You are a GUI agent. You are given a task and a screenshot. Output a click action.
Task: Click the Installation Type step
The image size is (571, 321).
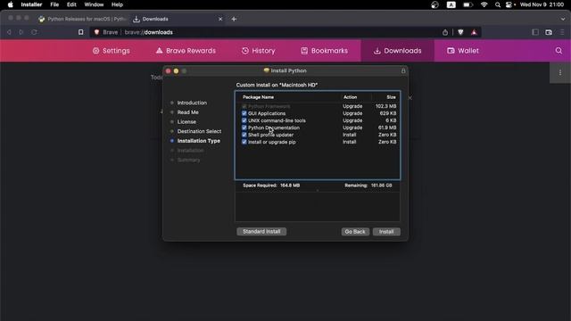click(198, 141)
